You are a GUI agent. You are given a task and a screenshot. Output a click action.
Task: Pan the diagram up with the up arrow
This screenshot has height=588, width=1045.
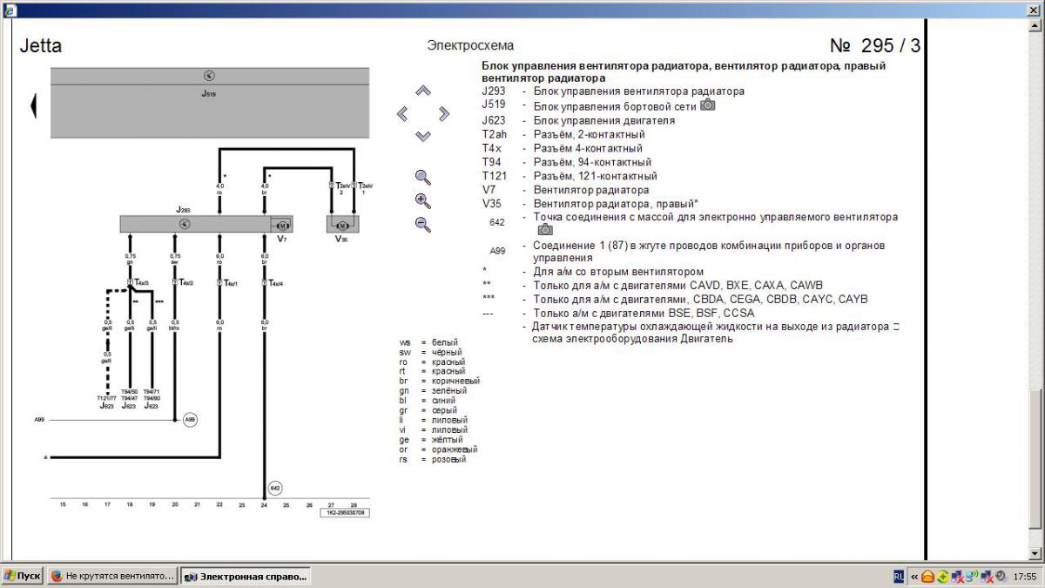point(423,91)
